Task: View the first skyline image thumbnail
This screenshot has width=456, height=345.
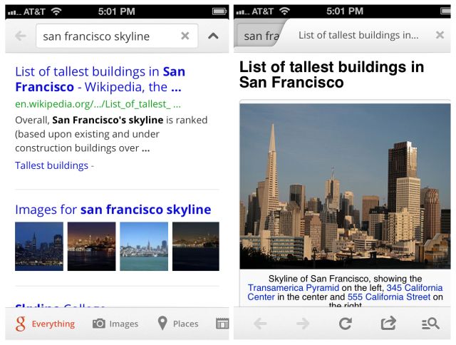Action: coord(38,246)
